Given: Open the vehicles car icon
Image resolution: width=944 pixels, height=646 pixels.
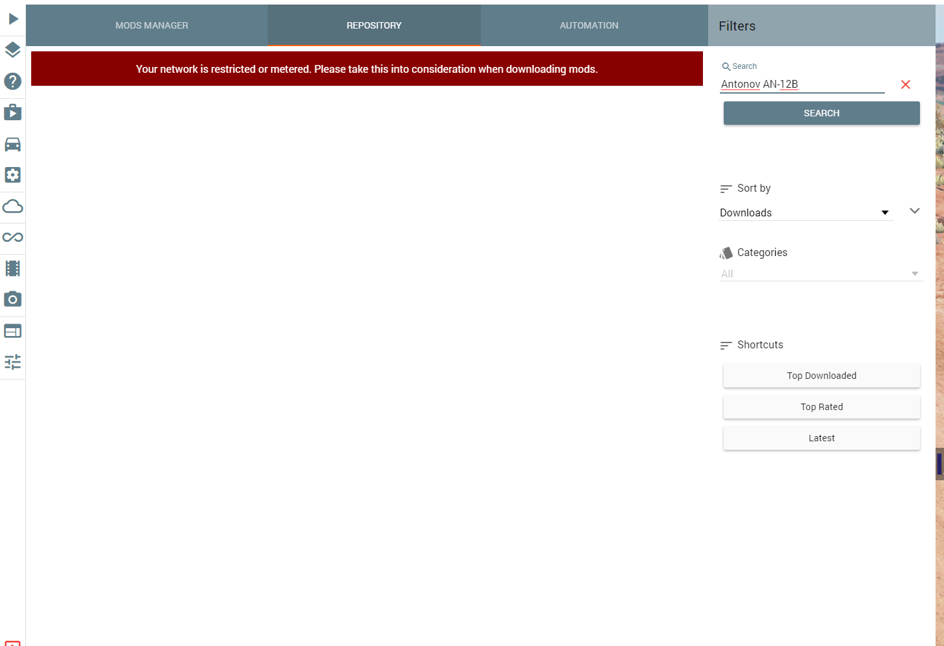Looking at the screenshot, I should (13, 144).
